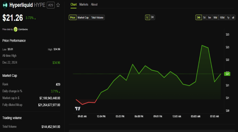The width and height of the screenshot is (238, 132).
Task: Click the Trading volume heading
Action: click(x=12, y=118)
